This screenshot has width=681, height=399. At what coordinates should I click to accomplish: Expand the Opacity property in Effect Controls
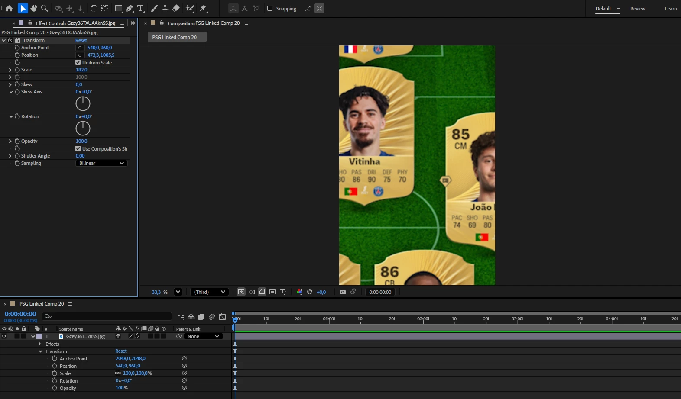[x=10, y=141]
